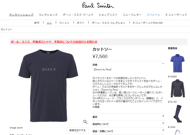
Task: Select the 新作 category tab
Action: click(37, 23)
